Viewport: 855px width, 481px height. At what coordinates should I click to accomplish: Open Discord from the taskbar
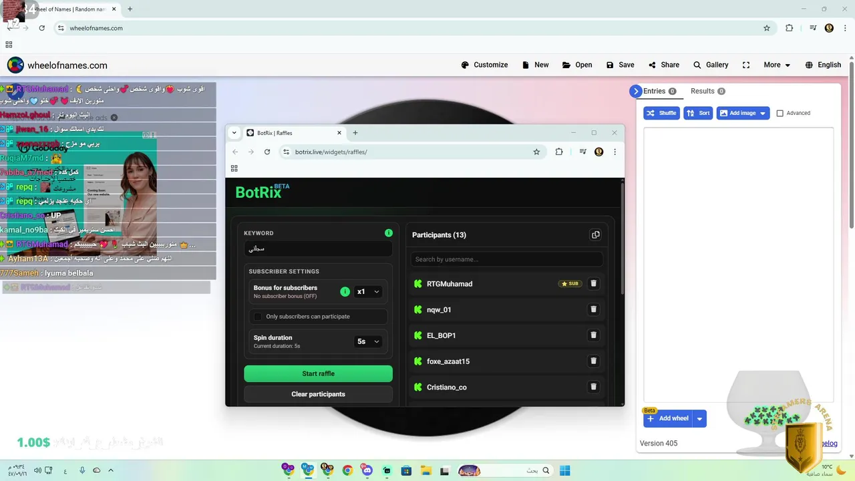(367, 470)
